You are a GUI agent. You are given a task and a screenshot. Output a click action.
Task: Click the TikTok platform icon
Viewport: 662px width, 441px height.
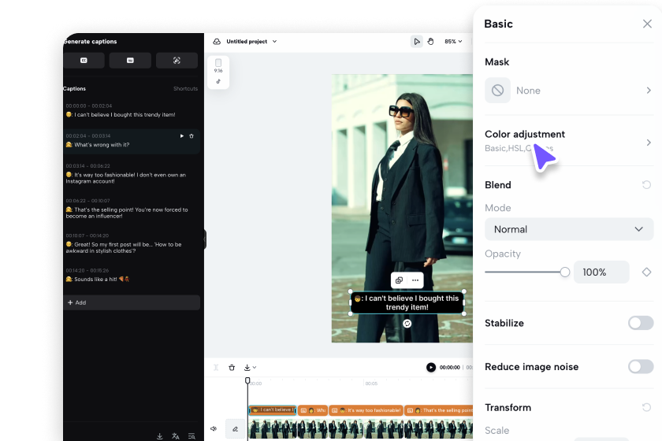tap(218, 81)
